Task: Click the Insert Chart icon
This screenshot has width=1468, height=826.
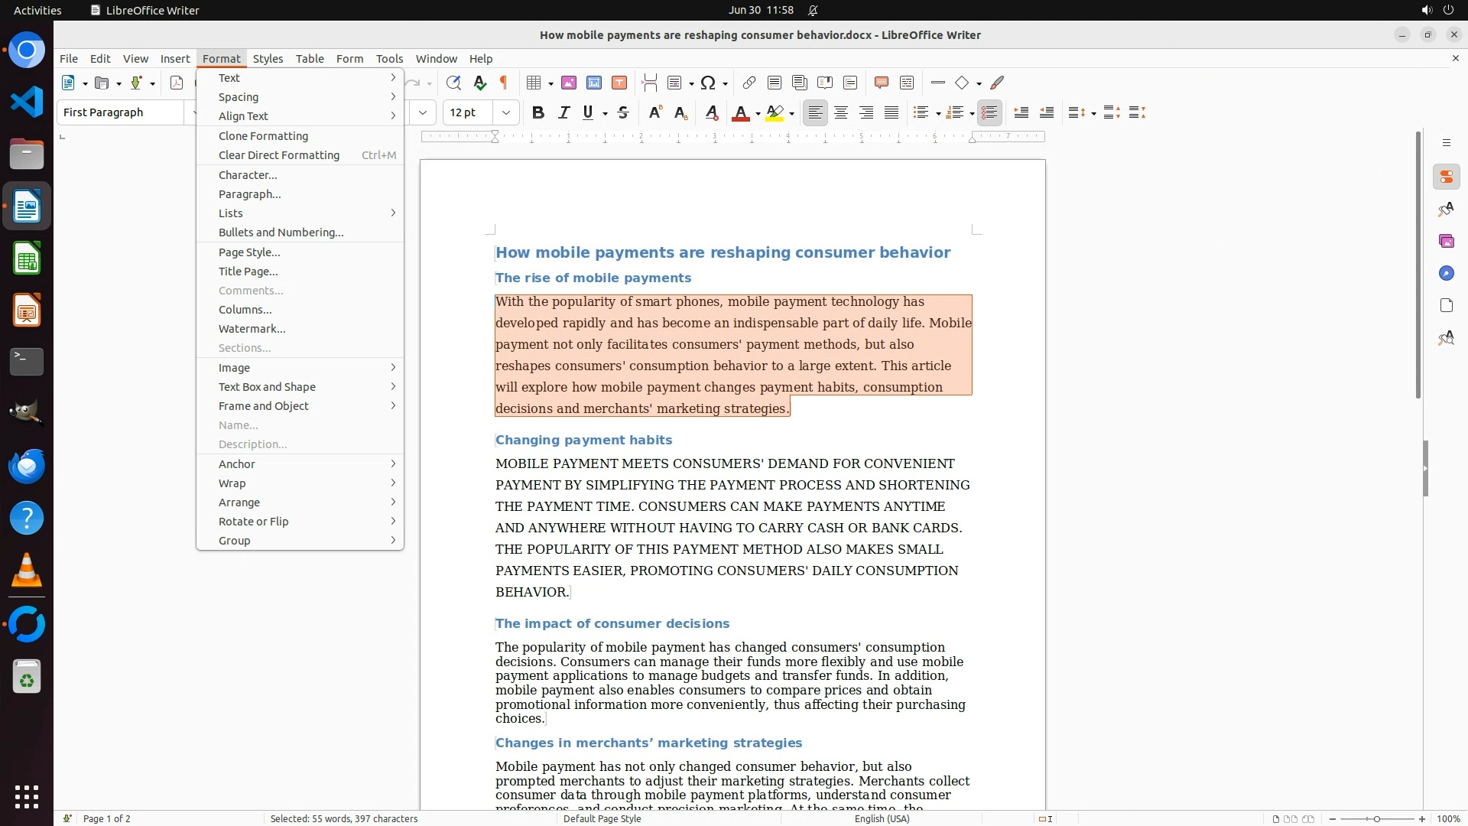Action: tap(594, 83)
